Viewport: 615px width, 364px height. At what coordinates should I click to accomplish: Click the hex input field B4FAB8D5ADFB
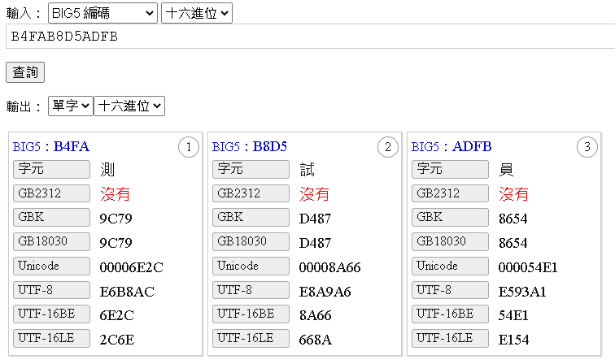[310, 37]
